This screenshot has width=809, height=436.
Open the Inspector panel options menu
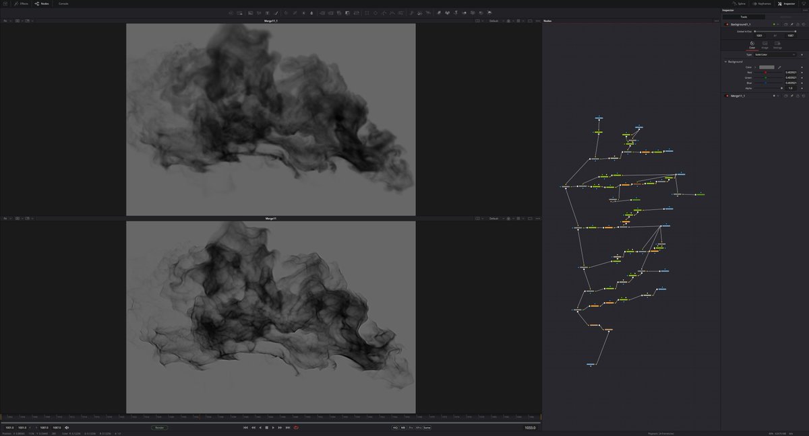pyautogui.click(x=804, y=10)
